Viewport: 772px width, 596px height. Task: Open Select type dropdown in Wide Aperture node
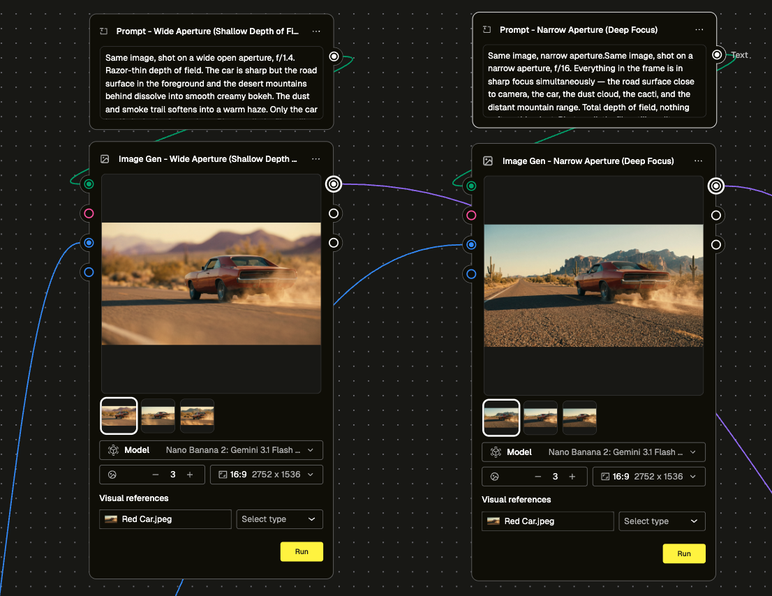pyautogui.click(x=280, y=519)
